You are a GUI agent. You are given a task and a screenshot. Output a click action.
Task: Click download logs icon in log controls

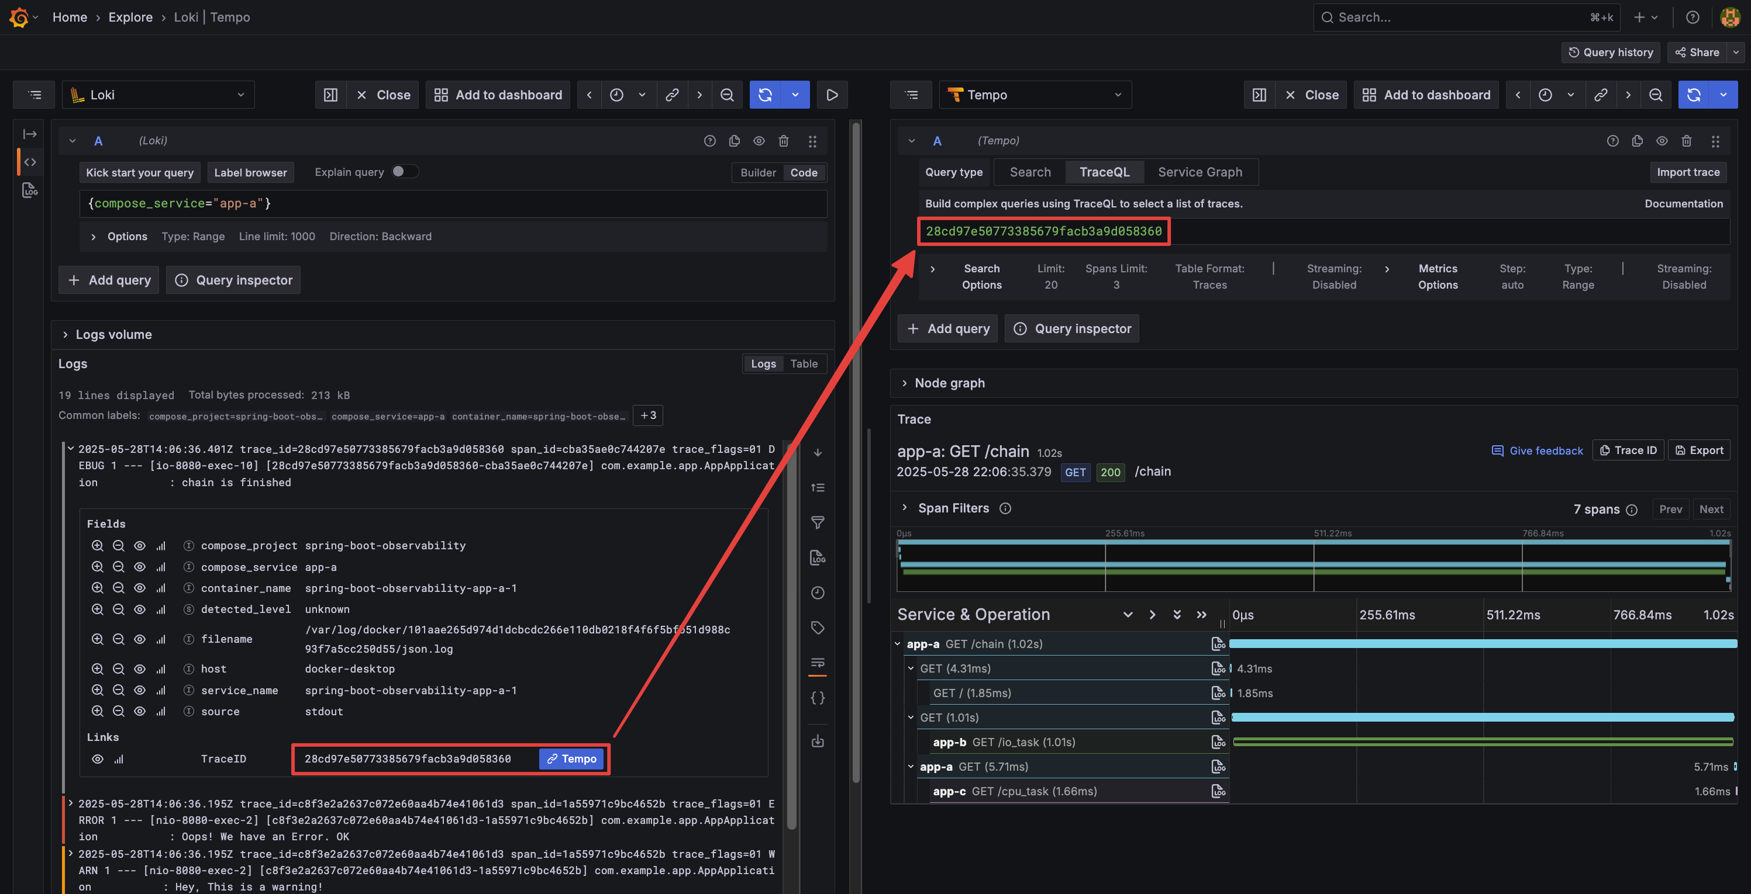coord(818,740)
